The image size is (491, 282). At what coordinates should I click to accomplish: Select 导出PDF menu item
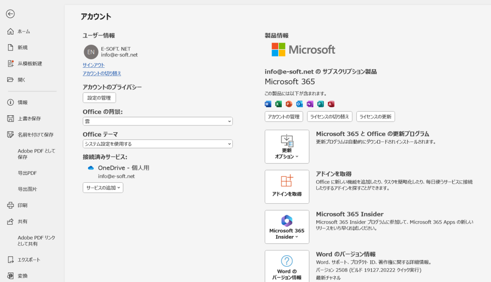[27, 173]
